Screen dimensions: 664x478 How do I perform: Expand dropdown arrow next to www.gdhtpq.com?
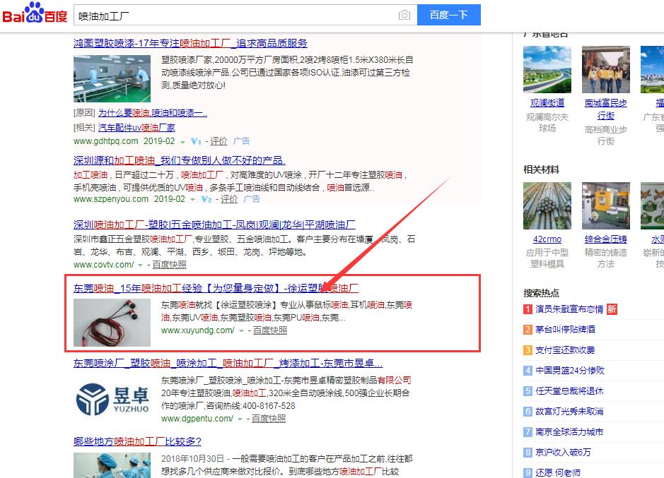182,142
